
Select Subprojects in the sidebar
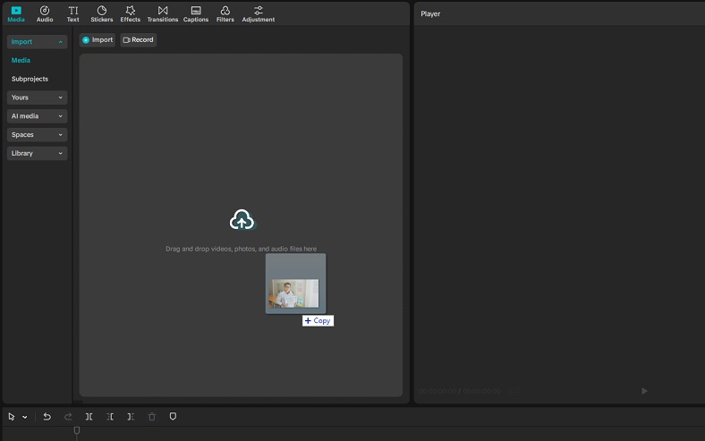[30, 79]
